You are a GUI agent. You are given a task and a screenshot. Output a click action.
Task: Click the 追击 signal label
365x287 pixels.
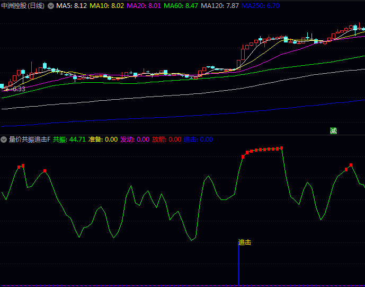click(245, 242)
